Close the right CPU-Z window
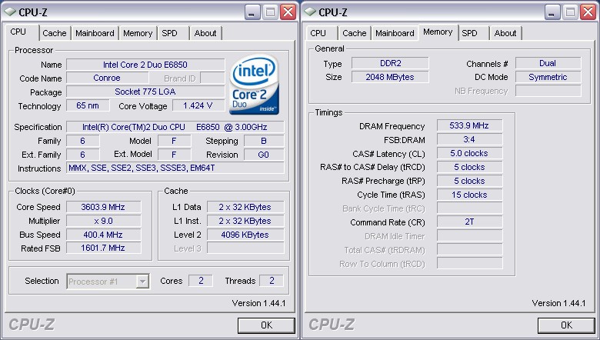 [588, 12]
